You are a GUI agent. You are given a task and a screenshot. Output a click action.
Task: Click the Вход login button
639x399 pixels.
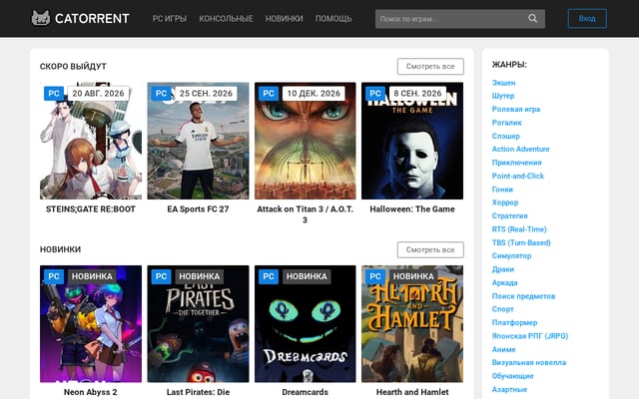(x=587, y=18)
